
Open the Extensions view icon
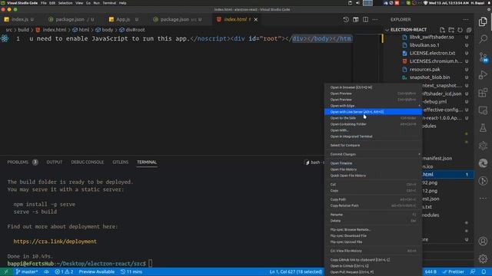pyautogui.click(x=483, y=93)
